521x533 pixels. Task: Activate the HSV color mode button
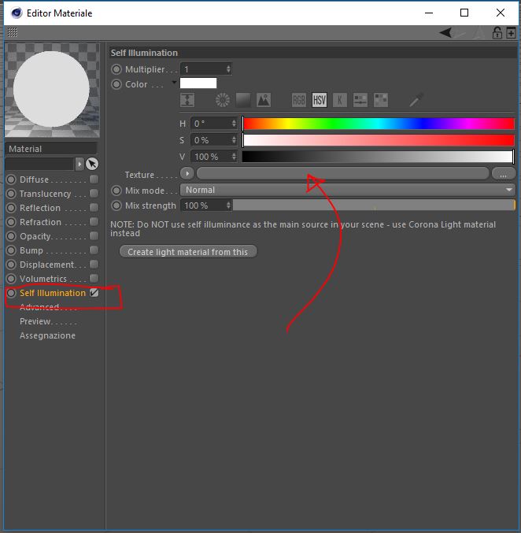point(320,100)
